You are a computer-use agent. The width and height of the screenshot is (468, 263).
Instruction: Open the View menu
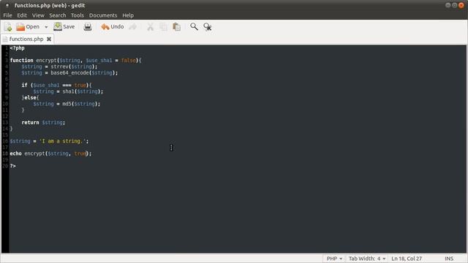pyautogui.click(x=38, y=15)
